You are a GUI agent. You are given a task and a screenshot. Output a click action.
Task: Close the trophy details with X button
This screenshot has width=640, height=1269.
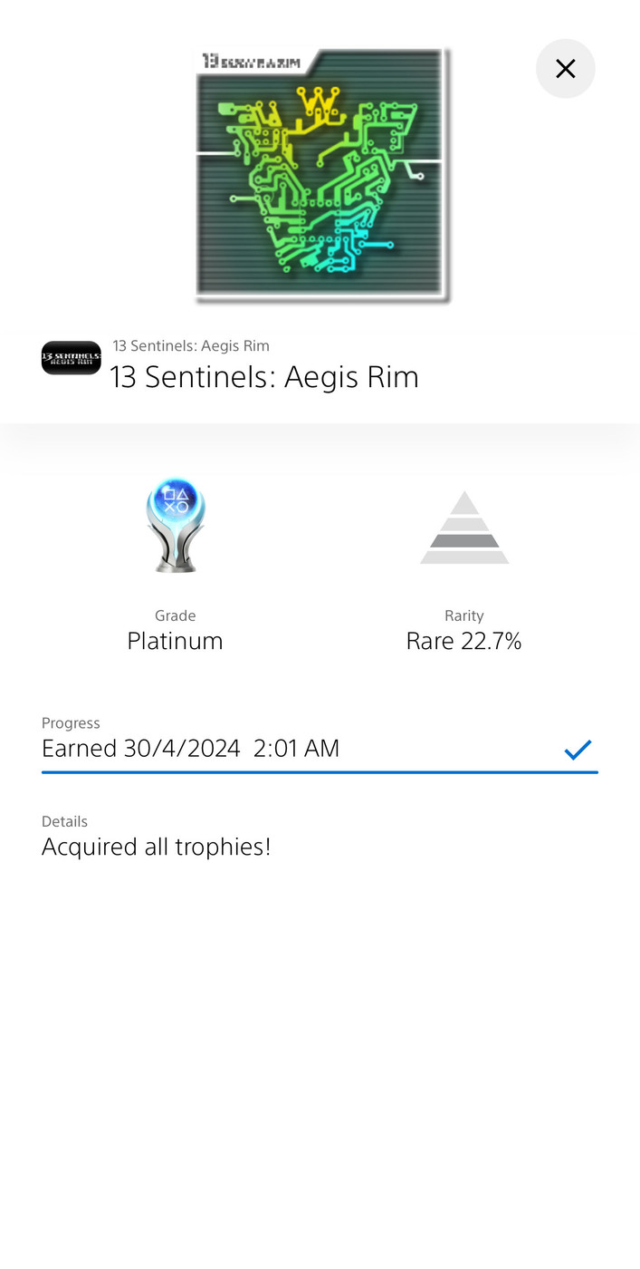click(x=565, y=69)
